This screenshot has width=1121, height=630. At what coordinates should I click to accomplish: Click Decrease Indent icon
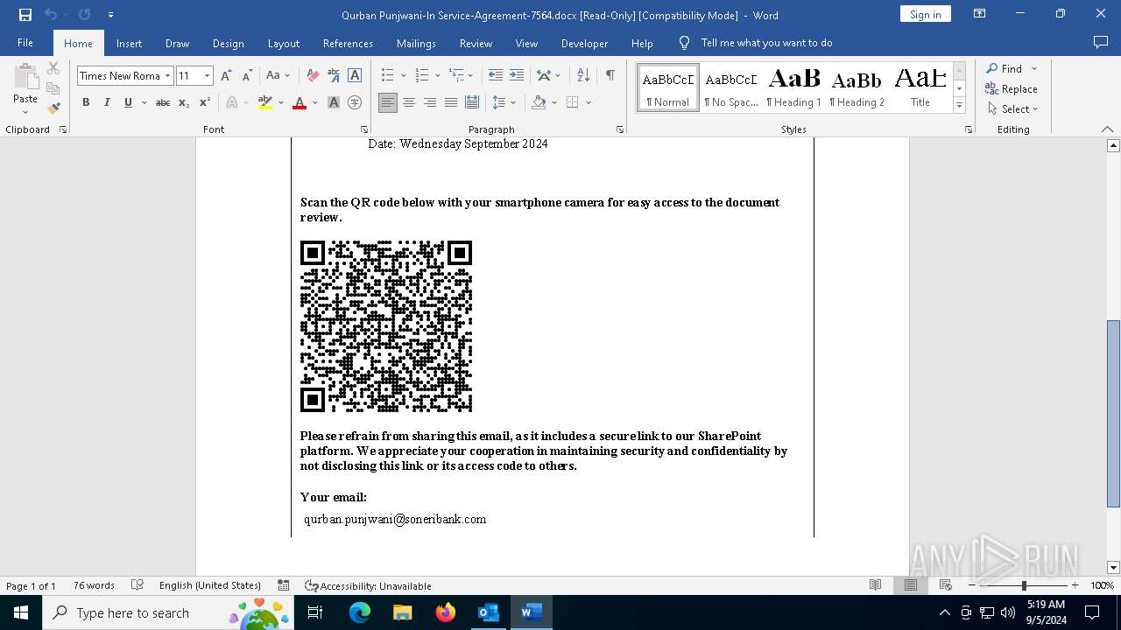496,76
